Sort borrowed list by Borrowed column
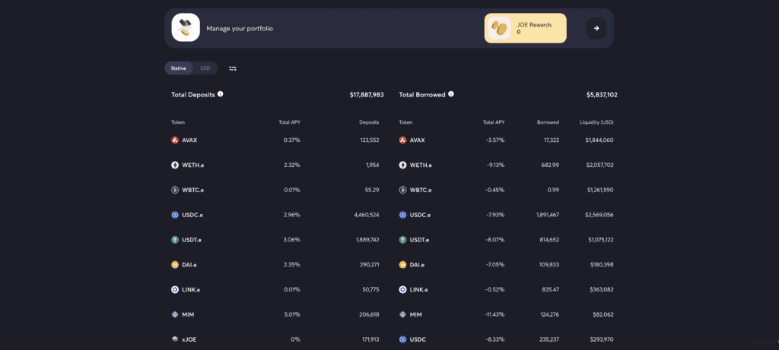Viewport: 779px width, 350px height. tap(548, 122)
